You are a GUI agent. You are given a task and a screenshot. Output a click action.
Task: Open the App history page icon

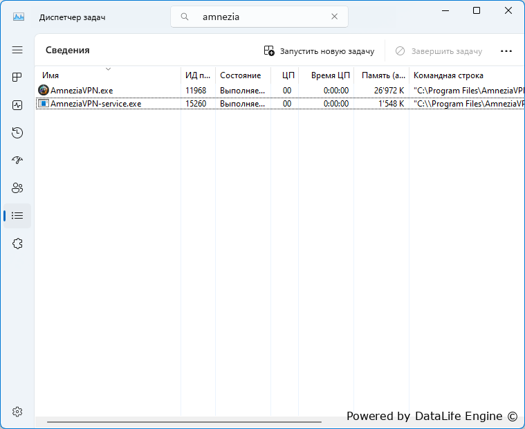point(17,133)
